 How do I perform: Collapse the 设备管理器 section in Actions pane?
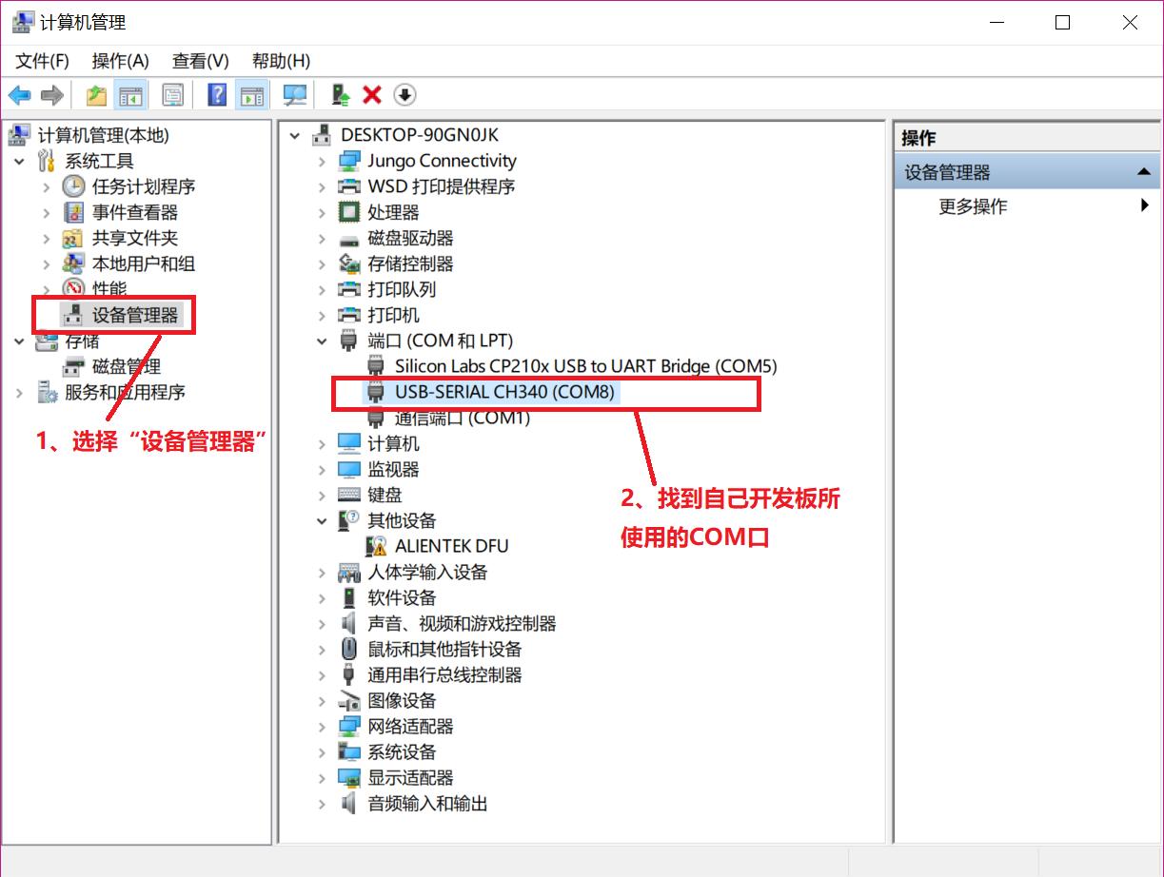pyautogui.click(x=1145, y=172)
